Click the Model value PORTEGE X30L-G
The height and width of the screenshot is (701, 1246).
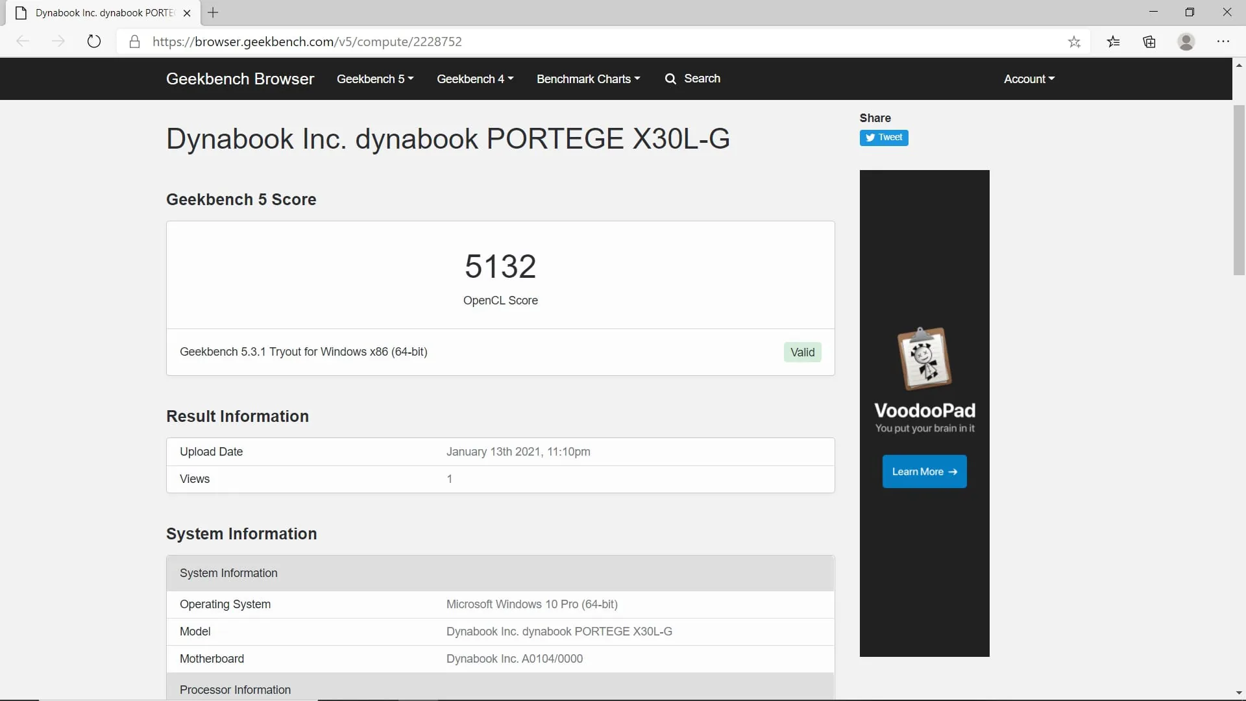(x=559, y=632)
